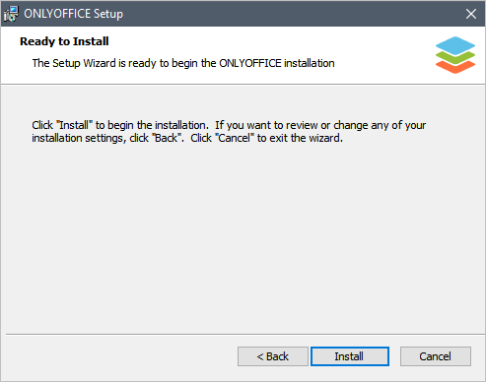Start installation with the Install button

350,356
